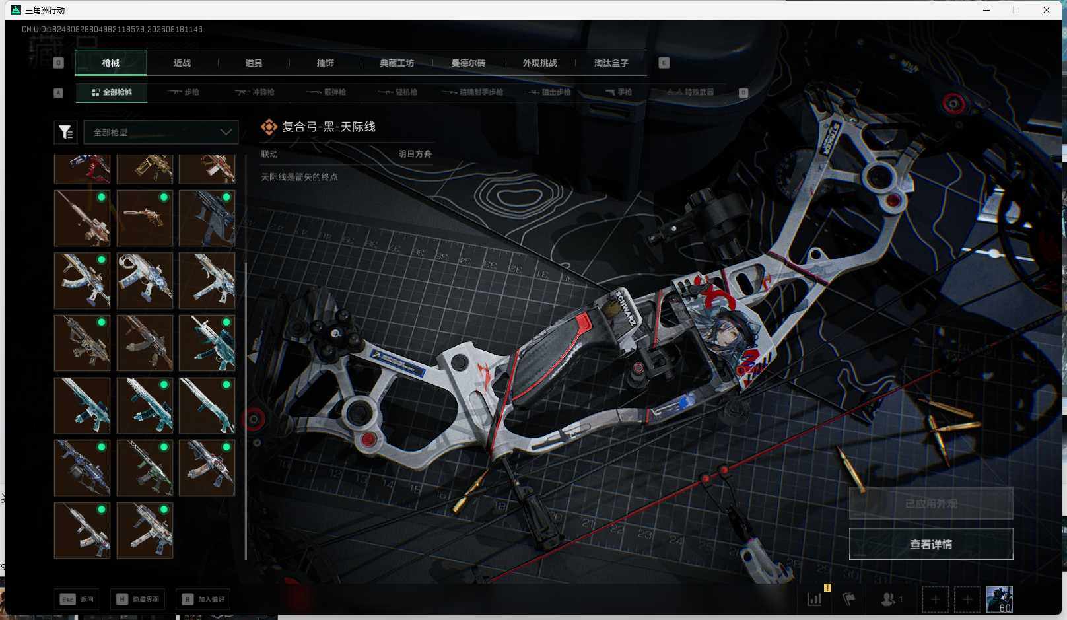Viewport: 1067px width, 620px height.
Task: Filter by 特殊武器 special weapons category
Action: (691, 92)
